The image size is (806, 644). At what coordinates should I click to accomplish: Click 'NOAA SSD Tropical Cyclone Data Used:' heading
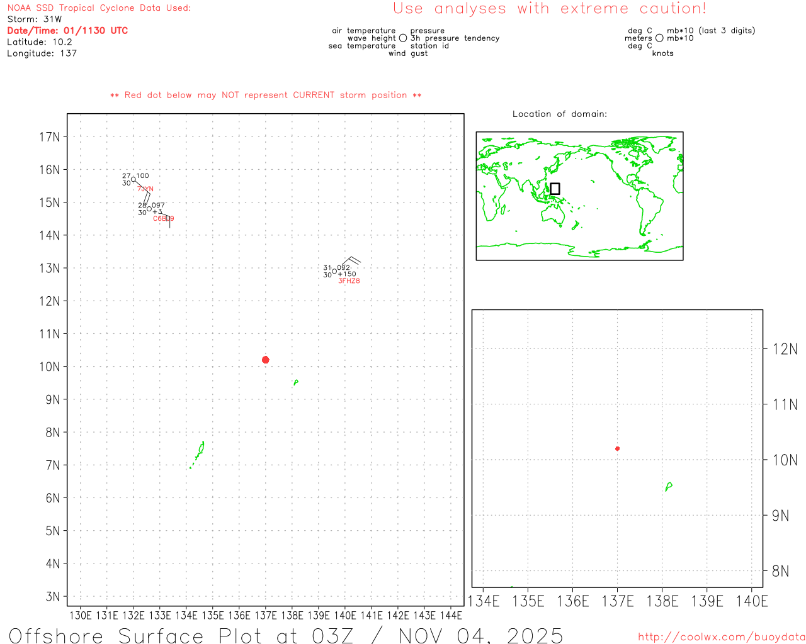tap(99, 8)
